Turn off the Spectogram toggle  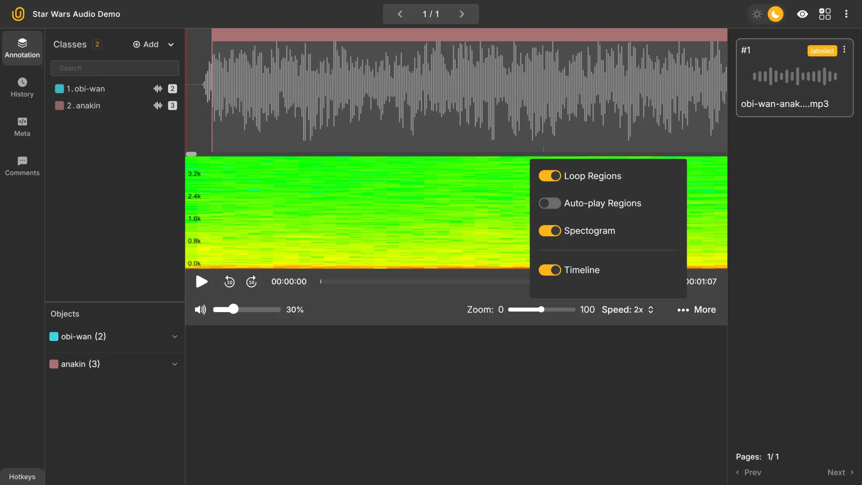click(x=550, y=231)
